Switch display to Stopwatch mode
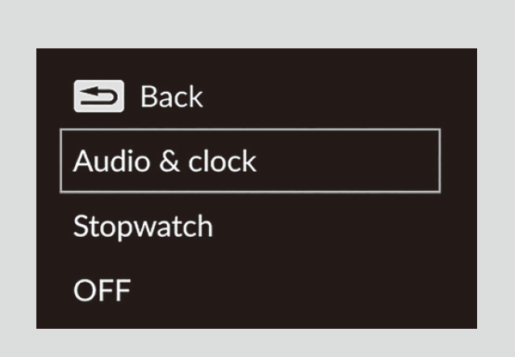The width and height of the screenshot is (515, 357). tap(143, 226)
